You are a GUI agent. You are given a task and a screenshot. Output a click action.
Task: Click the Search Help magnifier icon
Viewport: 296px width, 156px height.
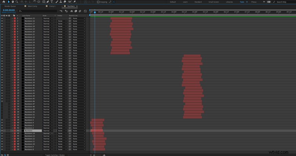pos(274,2)
